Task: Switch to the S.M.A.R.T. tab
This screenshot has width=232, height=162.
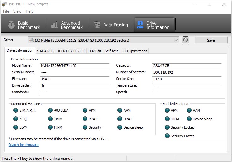Action: pyautogui.click(x=45, y=51)
